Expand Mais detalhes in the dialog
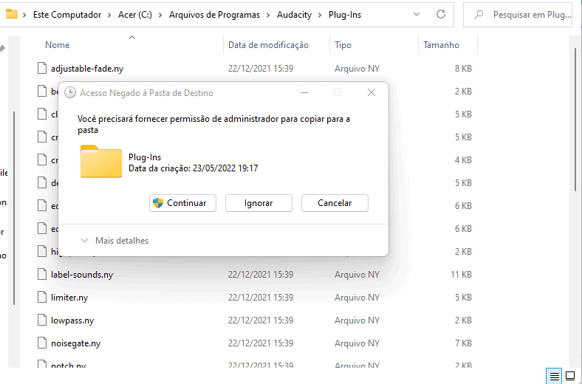The width and height of the screenshot is (582, 384). coord(114,241)
